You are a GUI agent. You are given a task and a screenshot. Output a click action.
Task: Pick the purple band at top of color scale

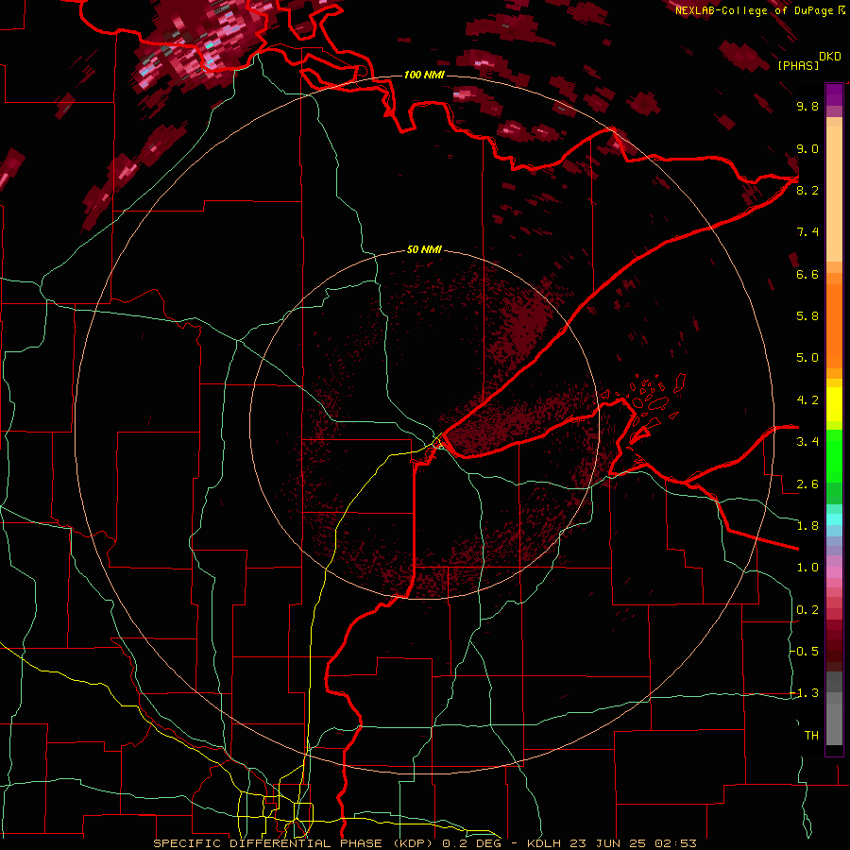[834, 94]
